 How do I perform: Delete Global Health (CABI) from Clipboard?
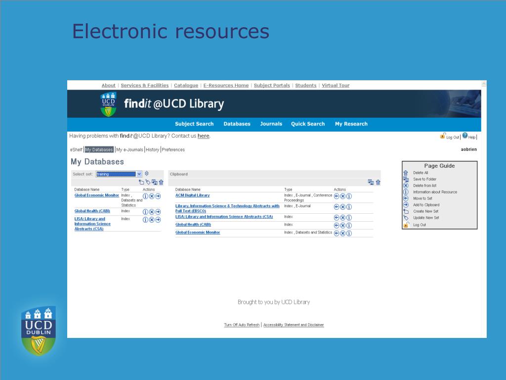click(343, 226)
